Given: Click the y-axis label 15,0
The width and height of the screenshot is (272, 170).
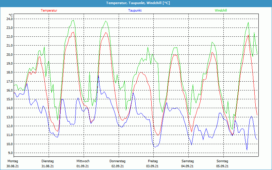Looking at the screenshot, I should pos(10,99).
